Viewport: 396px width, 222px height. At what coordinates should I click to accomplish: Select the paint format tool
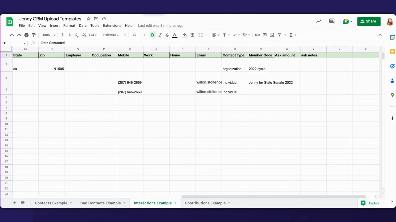click(x=34, y=35)
